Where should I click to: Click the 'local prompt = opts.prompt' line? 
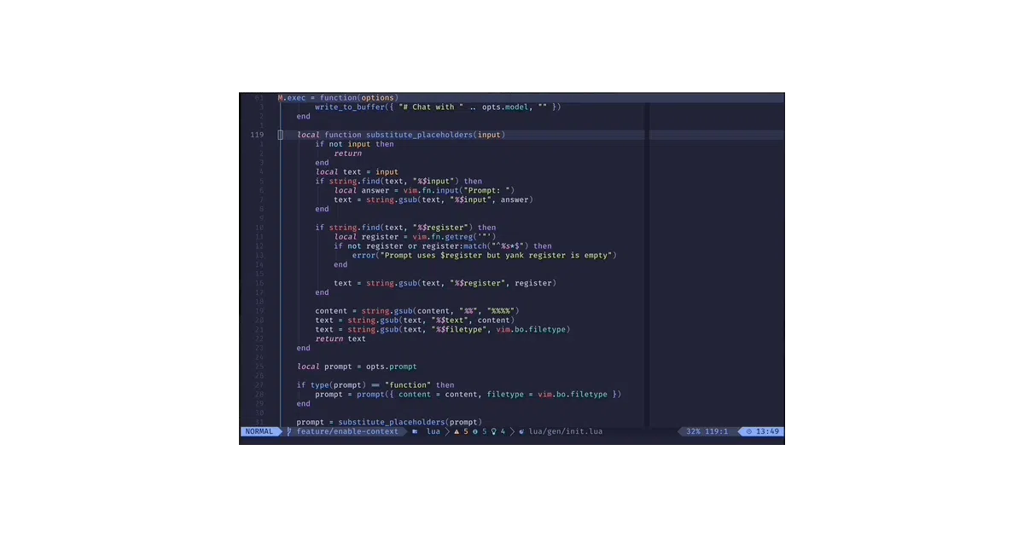click(357, 367)
